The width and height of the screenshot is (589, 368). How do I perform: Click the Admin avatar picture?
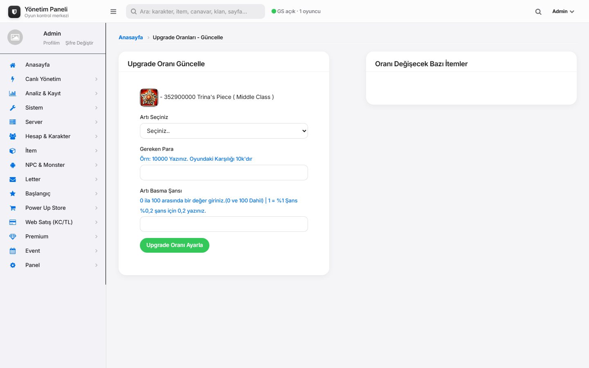(15, 37)
